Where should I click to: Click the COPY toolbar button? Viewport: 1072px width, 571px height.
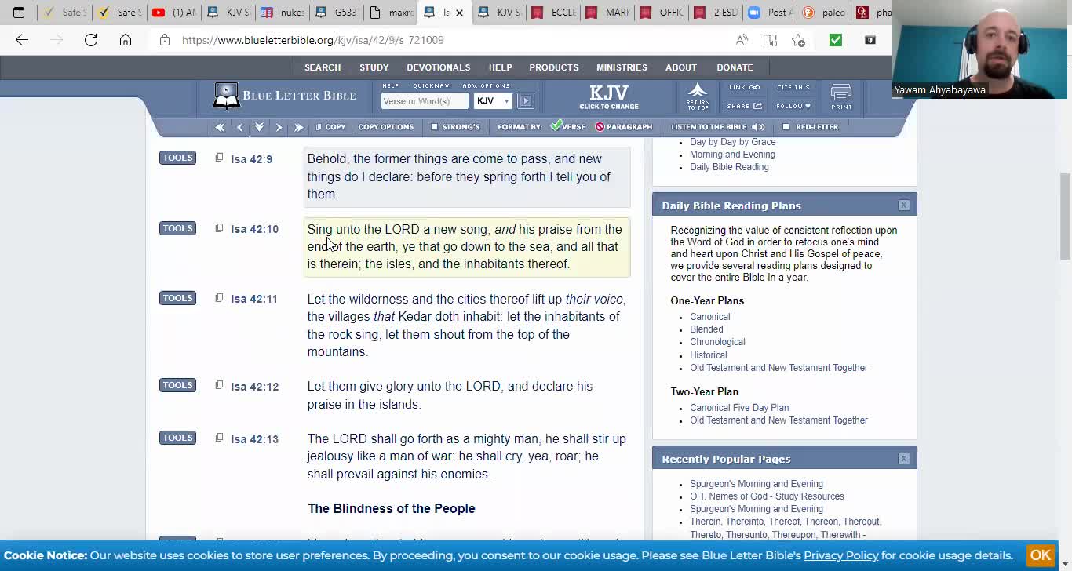pyautogui.click(x=330, y=127)
